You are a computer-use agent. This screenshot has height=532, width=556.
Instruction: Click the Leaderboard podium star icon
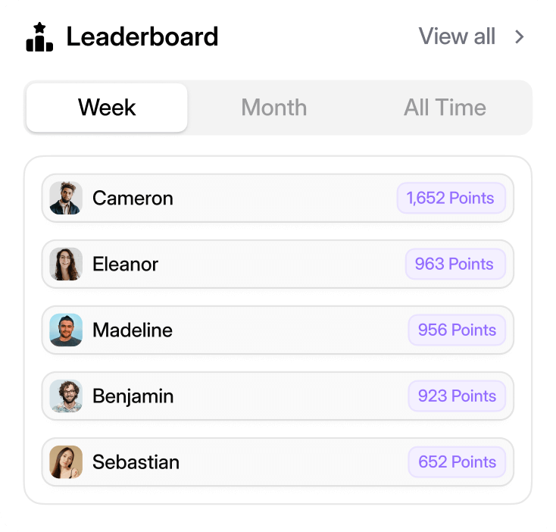coord(39,37)
